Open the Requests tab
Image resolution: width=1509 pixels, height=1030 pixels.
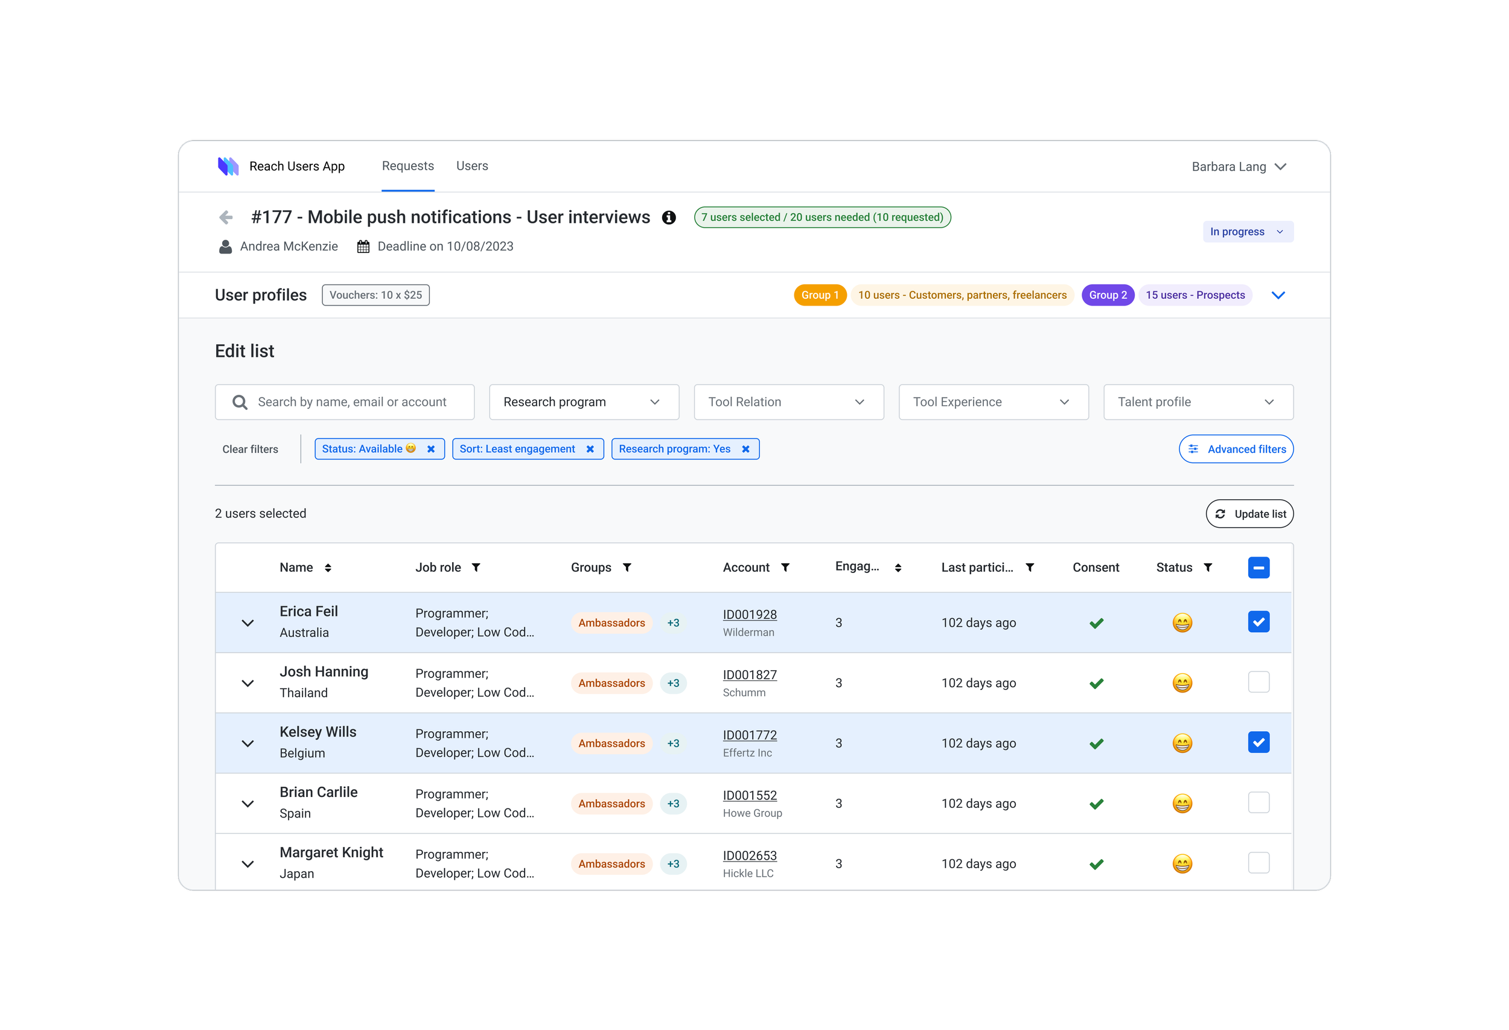pos(408,165)
